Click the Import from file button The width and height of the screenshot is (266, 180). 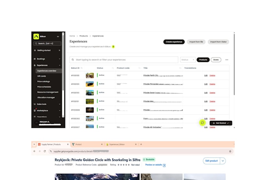(x=196, y=42)
